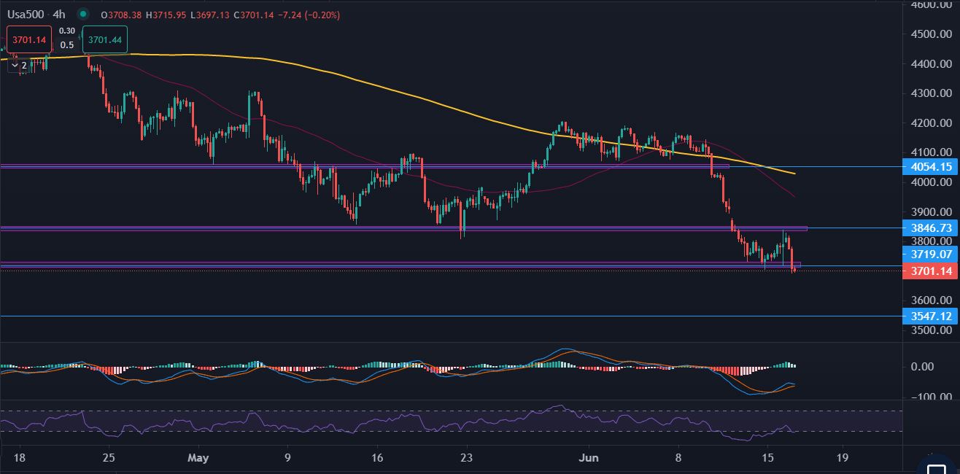The height and width of the screenshot is (474, 960).
Task: Click the green market status dot
Action: (83, 15)
